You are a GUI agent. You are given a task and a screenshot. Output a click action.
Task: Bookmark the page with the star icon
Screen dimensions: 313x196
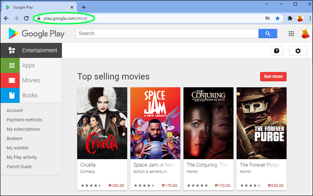pyautogui.click(x=277, y=18)
